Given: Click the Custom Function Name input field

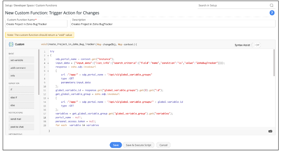Looking at the screenshot, I should tap(36, 24).
